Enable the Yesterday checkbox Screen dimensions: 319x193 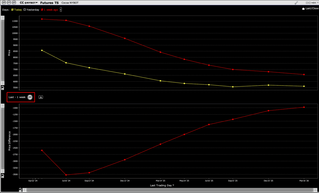pos(25,10)
